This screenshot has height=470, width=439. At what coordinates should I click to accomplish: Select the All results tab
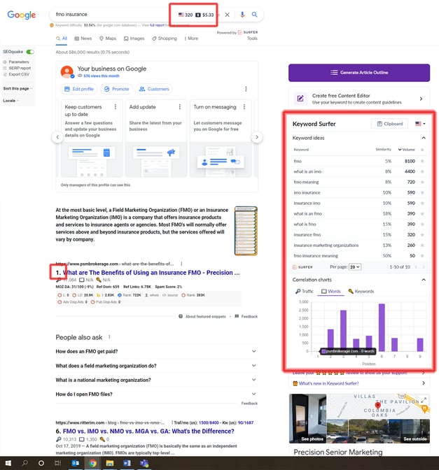pyautogui.click(x=62, y=38)
